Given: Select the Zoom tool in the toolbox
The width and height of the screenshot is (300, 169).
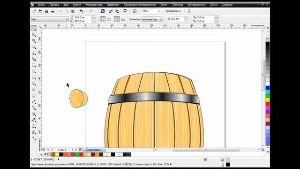Looking at the screenshot, I should coord(34,46).
